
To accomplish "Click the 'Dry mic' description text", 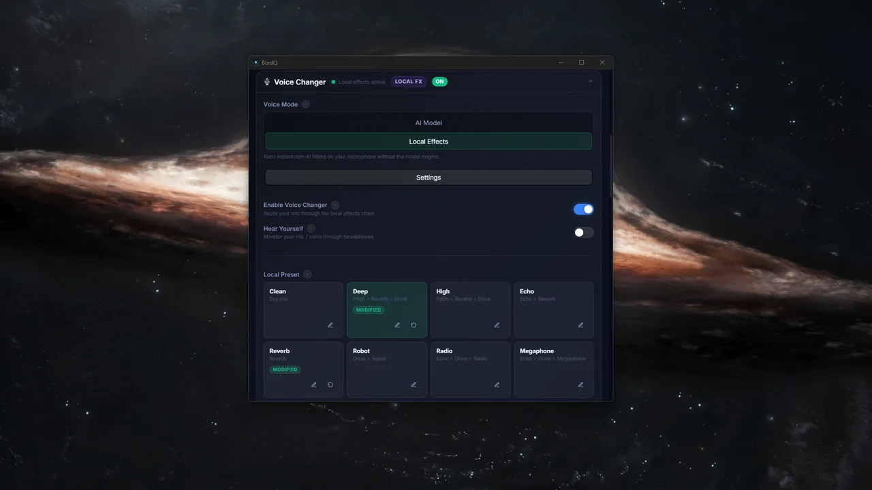I will pos(279,299).
